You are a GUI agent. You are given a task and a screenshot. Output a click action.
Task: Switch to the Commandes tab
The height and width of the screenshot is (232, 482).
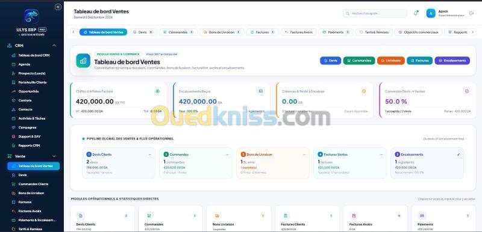click(x=178, y=32)
